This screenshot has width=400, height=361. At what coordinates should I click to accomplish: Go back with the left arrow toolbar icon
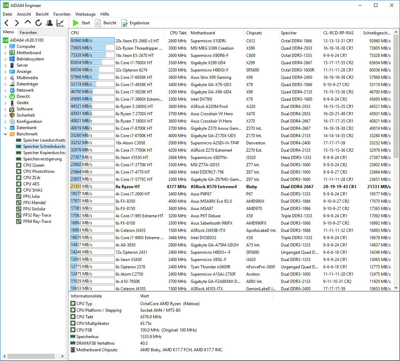coord(7,23)
